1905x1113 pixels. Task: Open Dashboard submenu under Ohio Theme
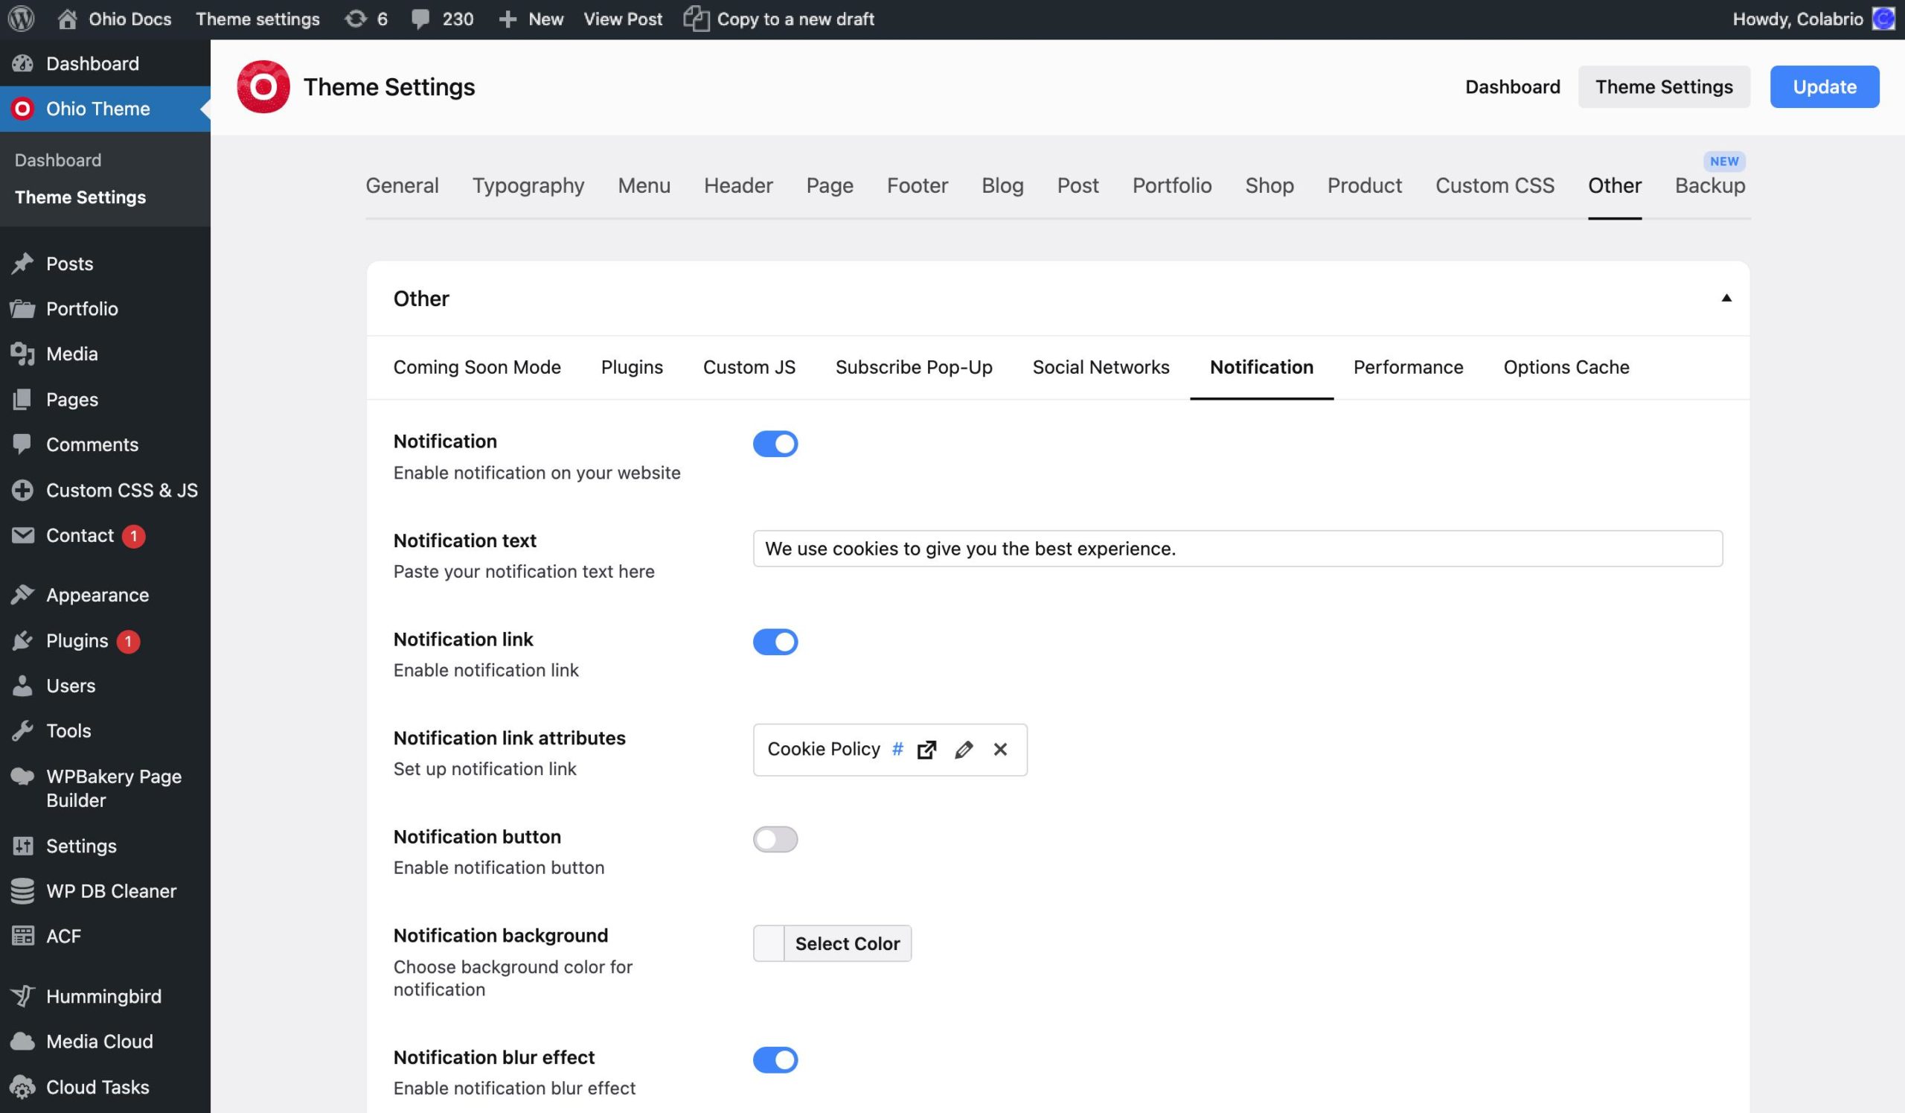(57, 160)
